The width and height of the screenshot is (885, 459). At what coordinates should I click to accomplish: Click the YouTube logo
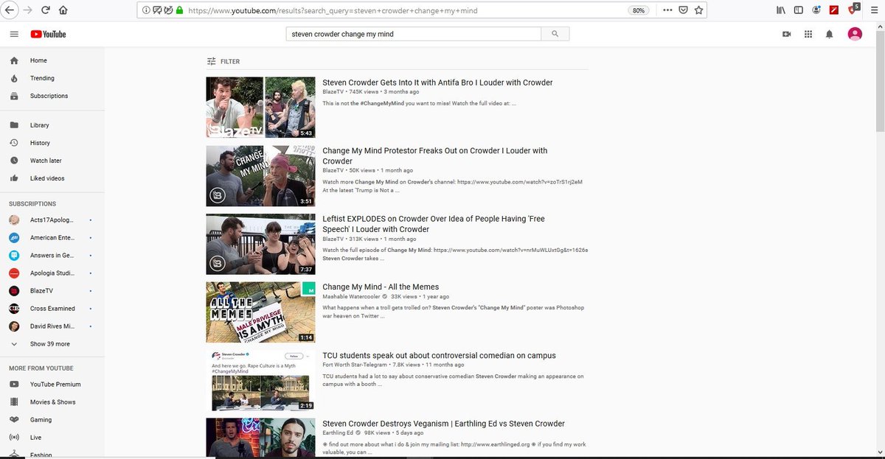[x=48, y=34]
